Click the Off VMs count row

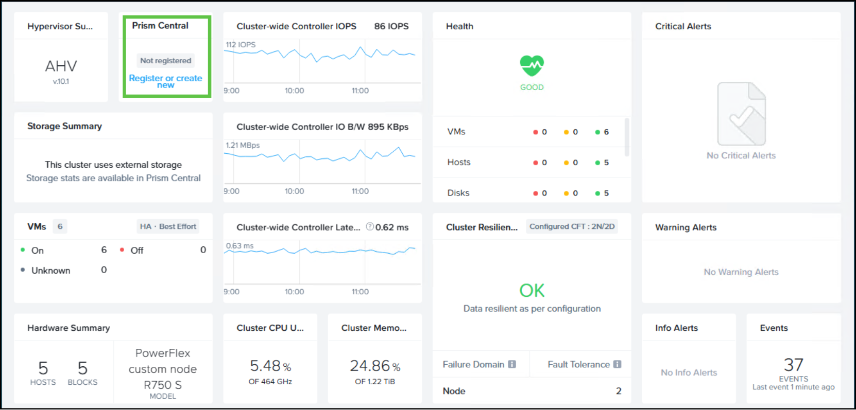(x=163, y=250)
